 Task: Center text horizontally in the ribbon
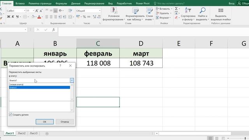51,17
